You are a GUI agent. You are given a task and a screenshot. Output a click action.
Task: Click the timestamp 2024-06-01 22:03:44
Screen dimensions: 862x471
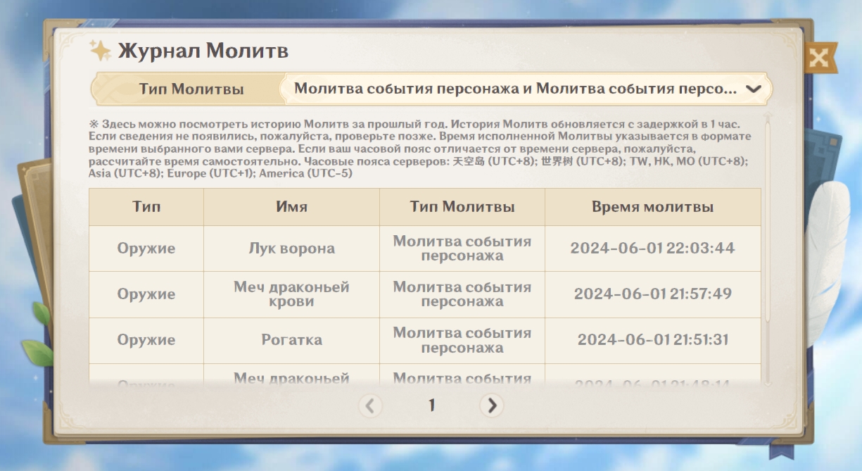click(652, 249)
